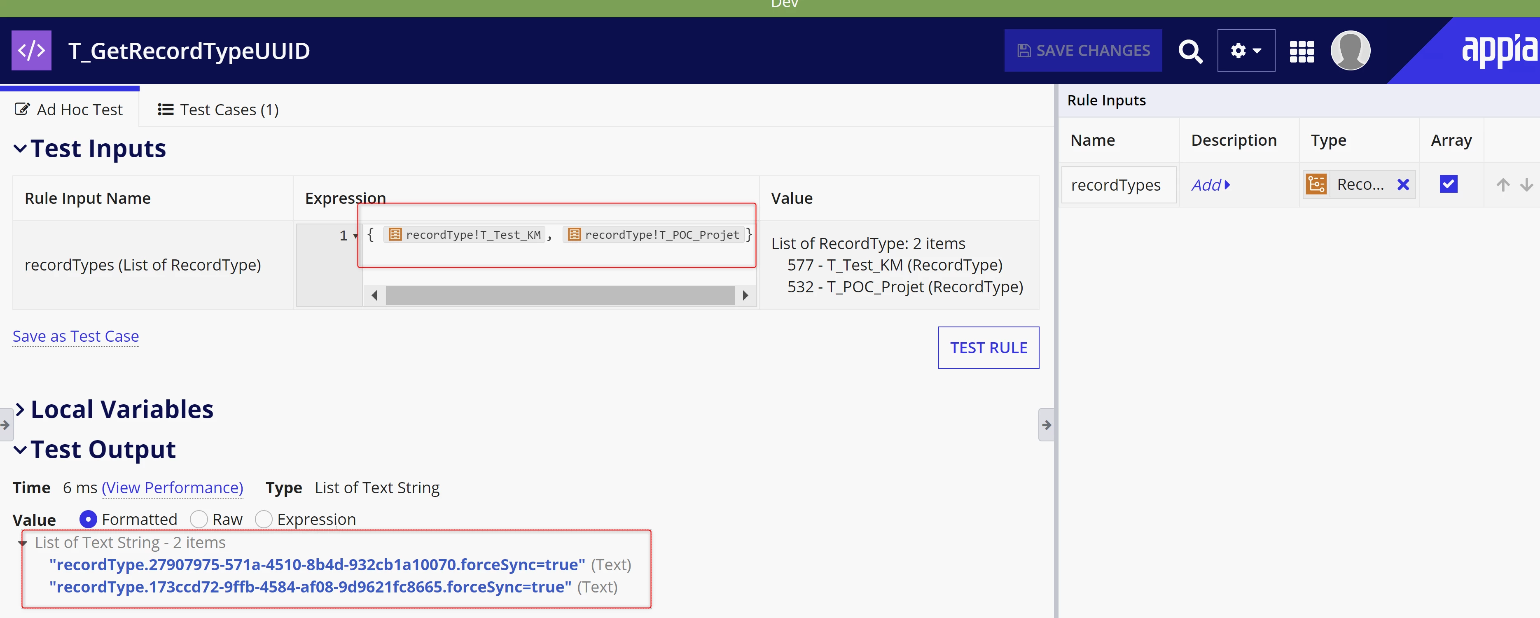Image resolution: width=1540 pixels, height=618 pixels.
Task: Move recordTypes input up
Action: click(1503, 185)
